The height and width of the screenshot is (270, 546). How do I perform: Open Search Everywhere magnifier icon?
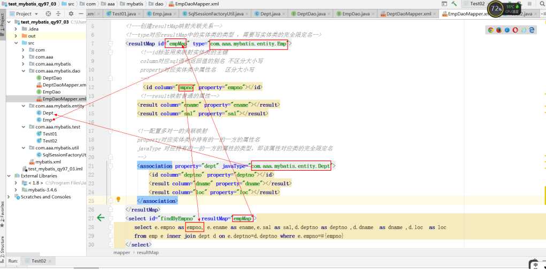click(x=541, y=4)
